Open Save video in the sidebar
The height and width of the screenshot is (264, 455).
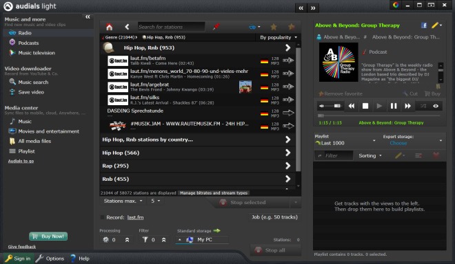point(31,92)
